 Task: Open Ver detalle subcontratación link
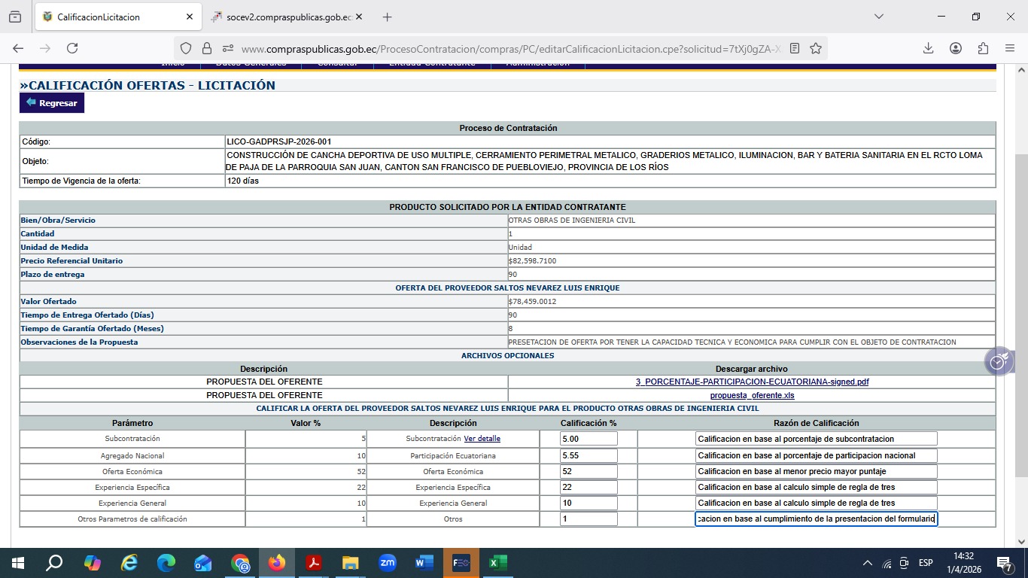482,439
